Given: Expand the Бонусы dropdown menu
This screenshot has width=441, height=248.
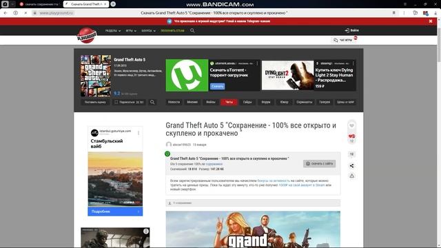Looking at the screenshot, I should coord(149,30).
